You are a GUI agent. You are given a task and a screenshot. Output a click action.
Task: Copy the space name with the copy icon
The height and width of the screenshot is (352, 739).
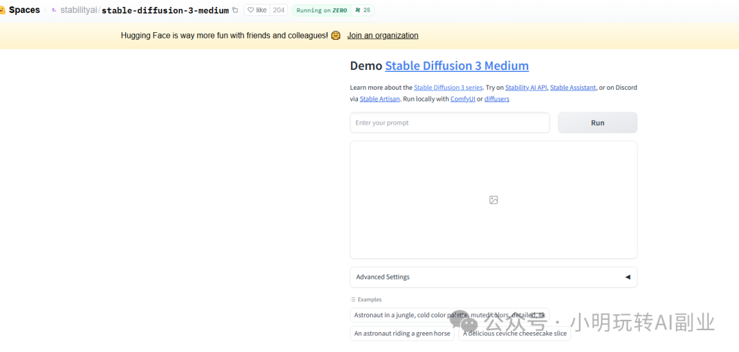[x=235, y=10]
